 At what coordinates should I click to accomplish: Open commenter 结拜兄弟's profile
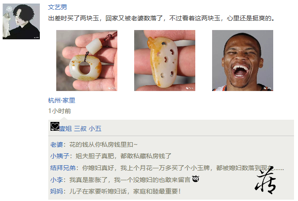pos(63,168)
